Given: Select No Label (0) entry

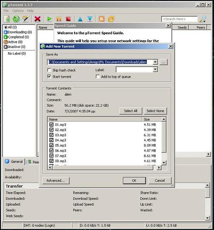Looking at the screenshot, I should 17,54.
